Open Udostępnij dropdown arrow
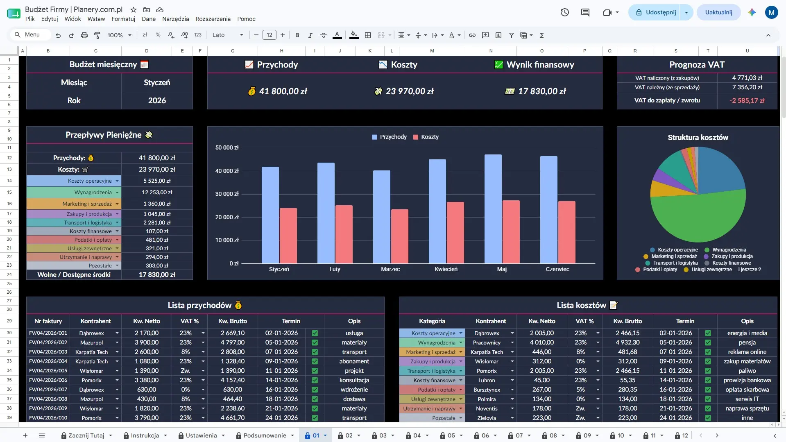This screenshot has height=442, width=786. tap(686, 12)
